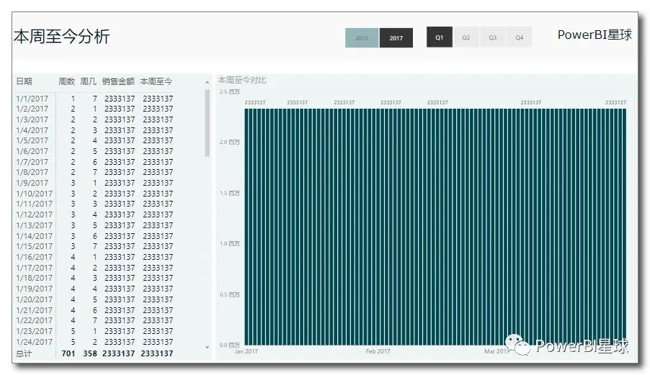The width and height of the screenshot is (650, 375).
Task: Click the WeChat logo watermark icon
Action: coord(517,345)
